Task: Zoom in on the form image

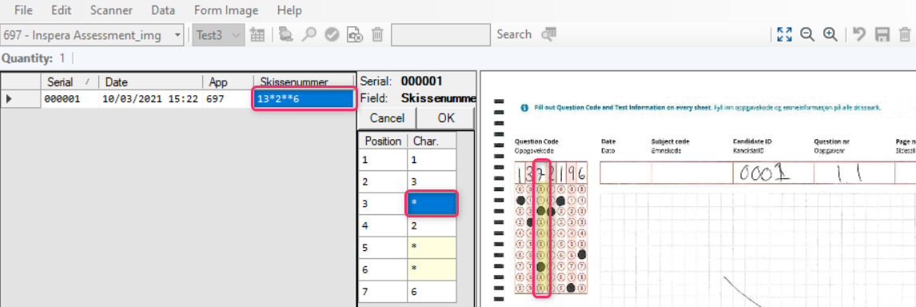Action: click(830, 34)
